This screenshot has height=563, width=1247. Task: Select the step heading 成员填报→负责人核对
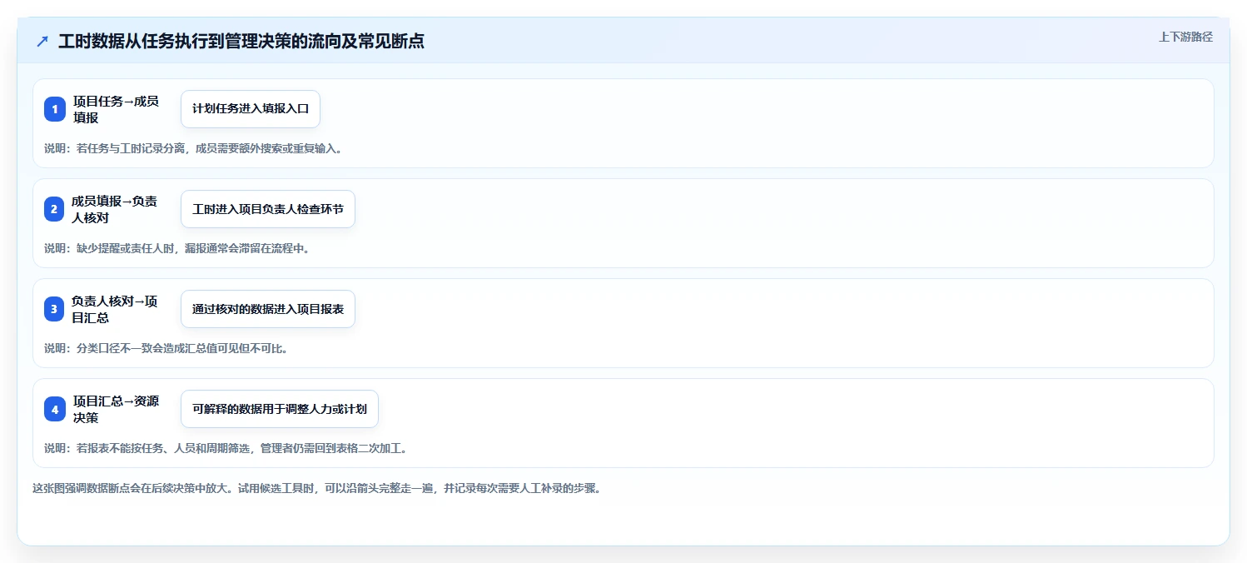tap(116, 209)
